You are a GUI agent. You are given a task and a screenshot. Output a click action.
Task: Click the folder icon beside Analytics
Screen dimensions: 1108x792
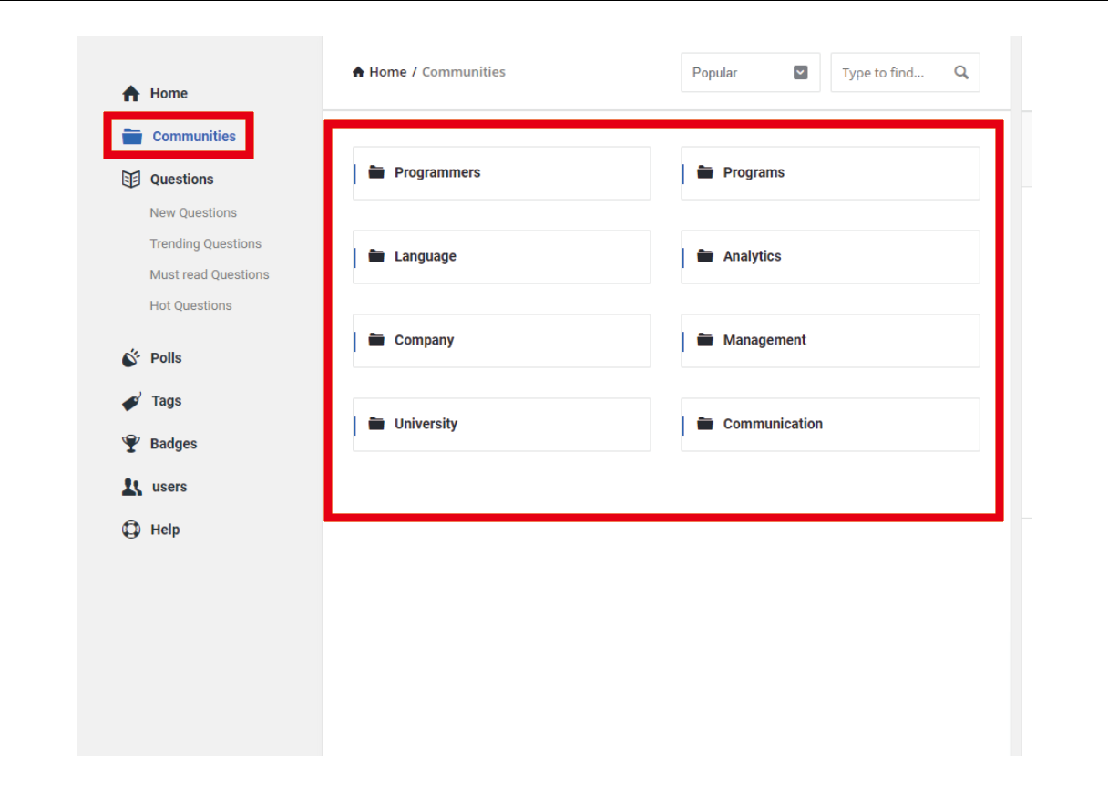705,256
